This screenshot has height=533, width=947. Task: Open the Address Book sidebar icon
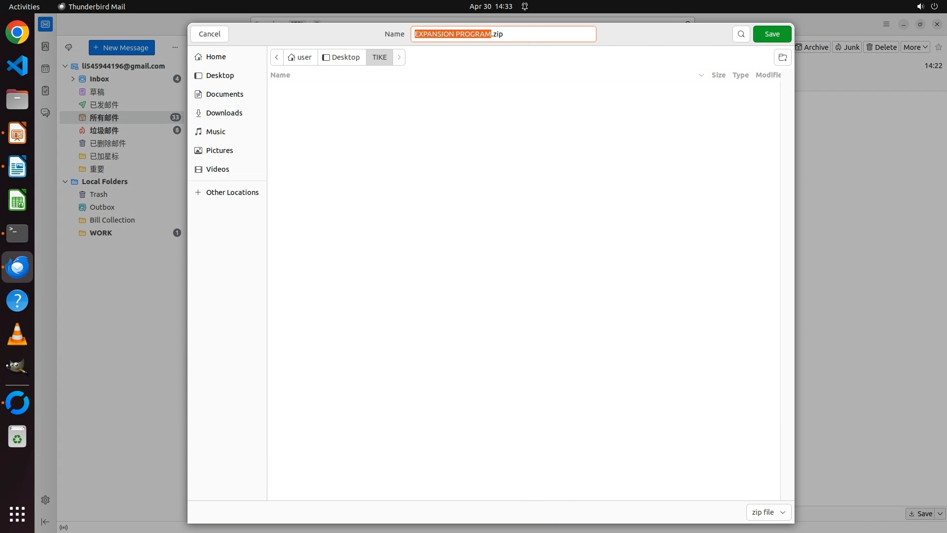[x=45, y=46]
